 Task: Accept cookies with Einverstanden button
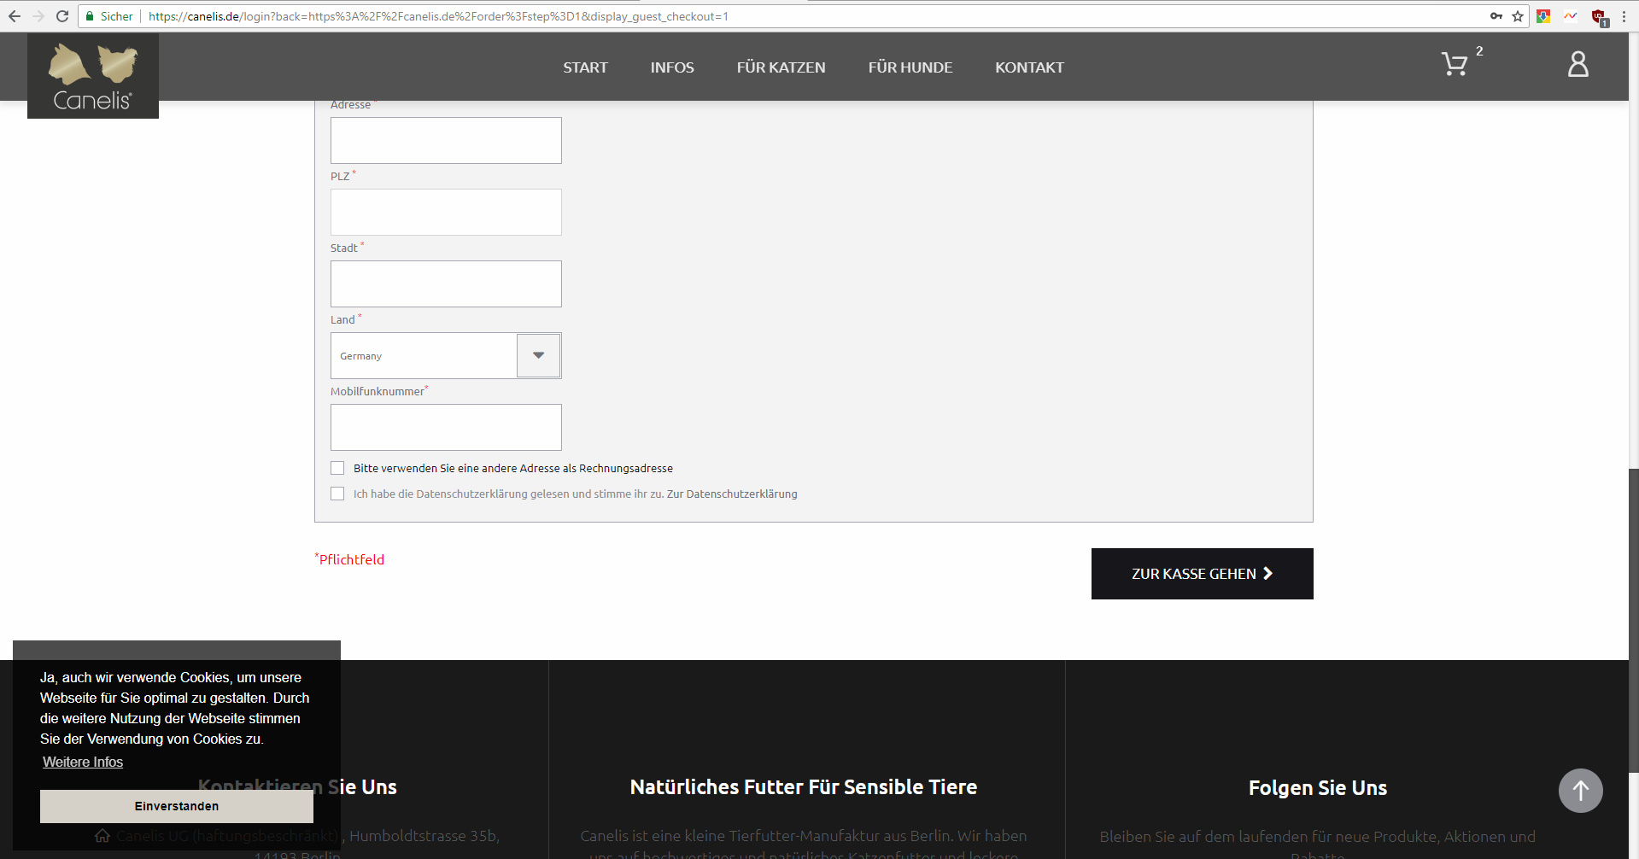[176, 806]
